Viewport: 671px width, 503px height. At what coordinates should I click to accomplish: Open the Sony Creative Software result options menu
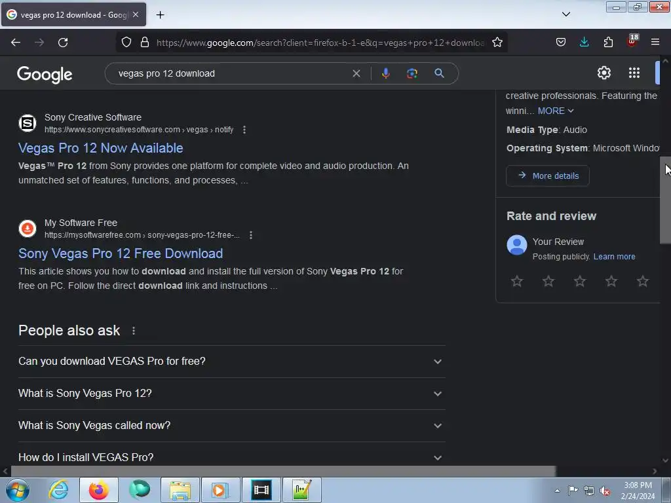(x=244, y=130)
